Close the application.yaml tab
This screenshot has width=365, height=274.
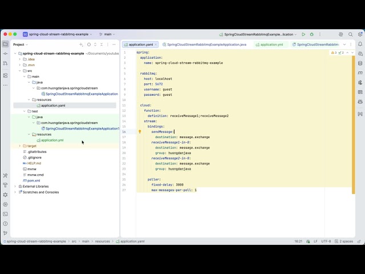(156, 45)
